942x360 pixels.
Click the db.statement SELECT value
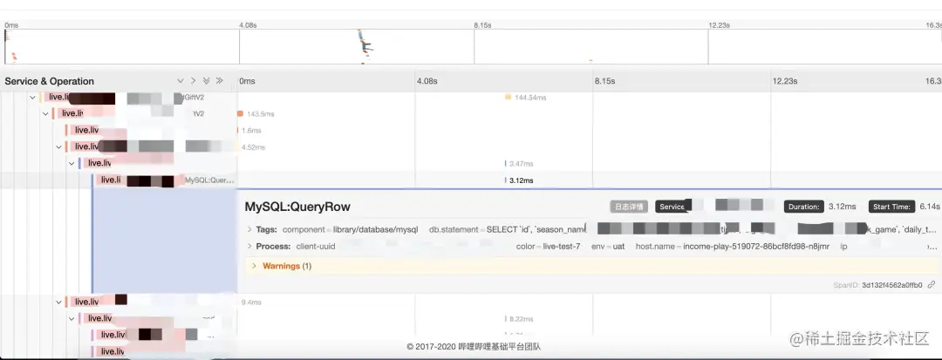point(536,229)
